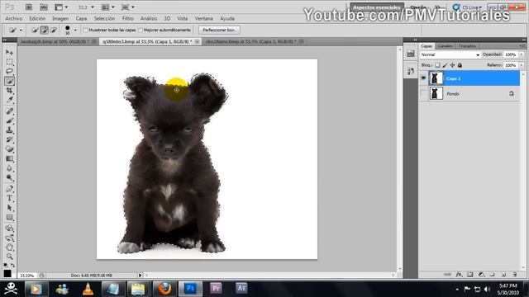Open the Selección menu
The height and width of the screenshot is (297, 529).
(104, 18)
